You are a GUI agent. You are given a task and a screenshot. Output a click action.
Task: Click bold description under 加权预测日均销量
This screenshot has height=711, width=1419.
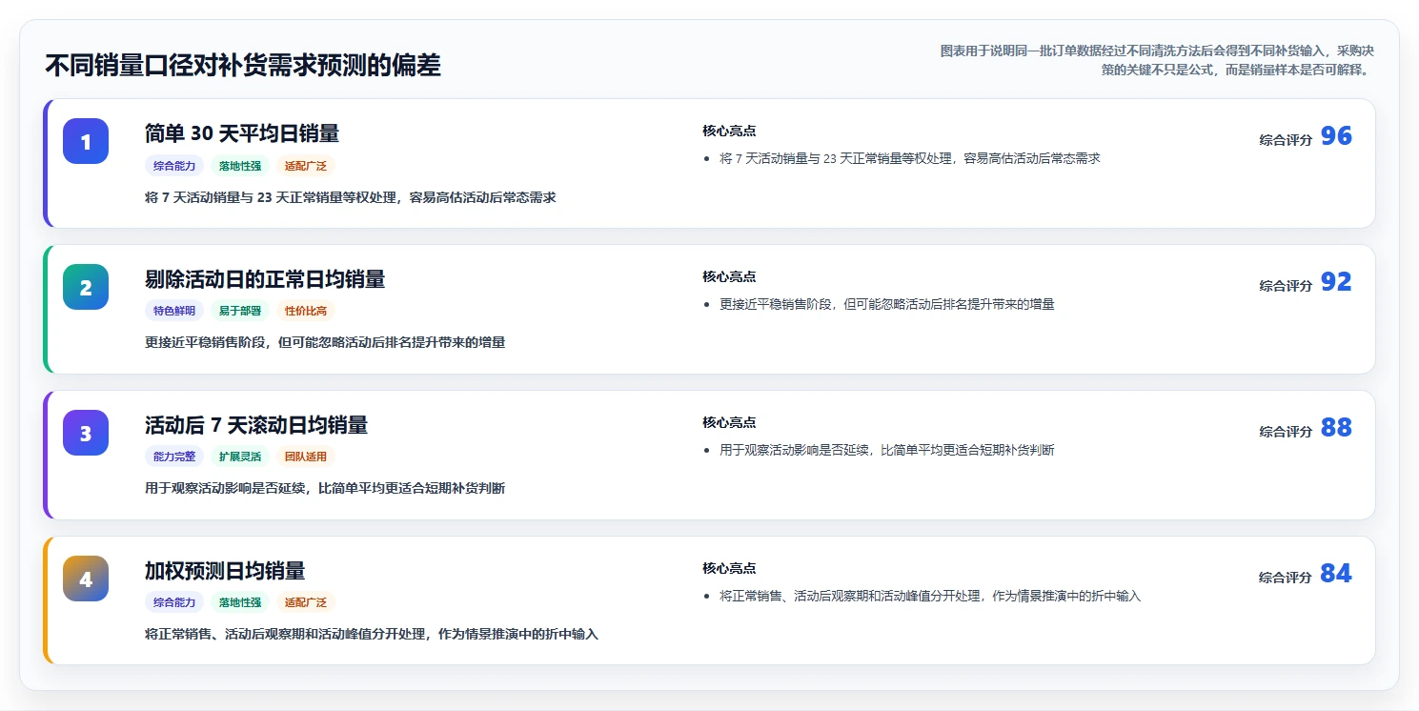[372, 634]
